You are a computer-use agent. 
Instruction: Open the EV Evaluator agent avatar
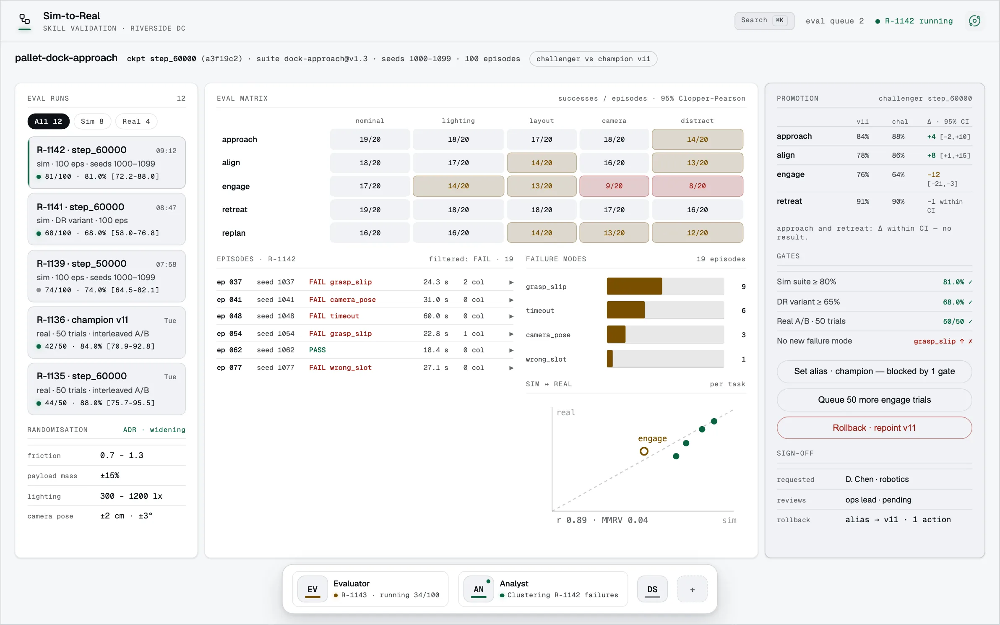click(312, 589)
